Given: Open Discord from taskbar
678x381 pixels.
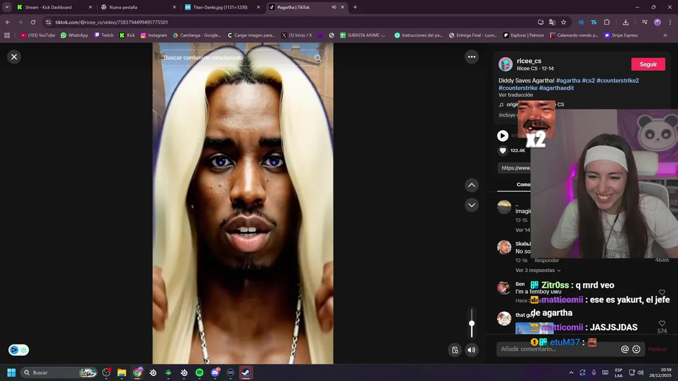Looking at the screenshot, I should point(215,373).
